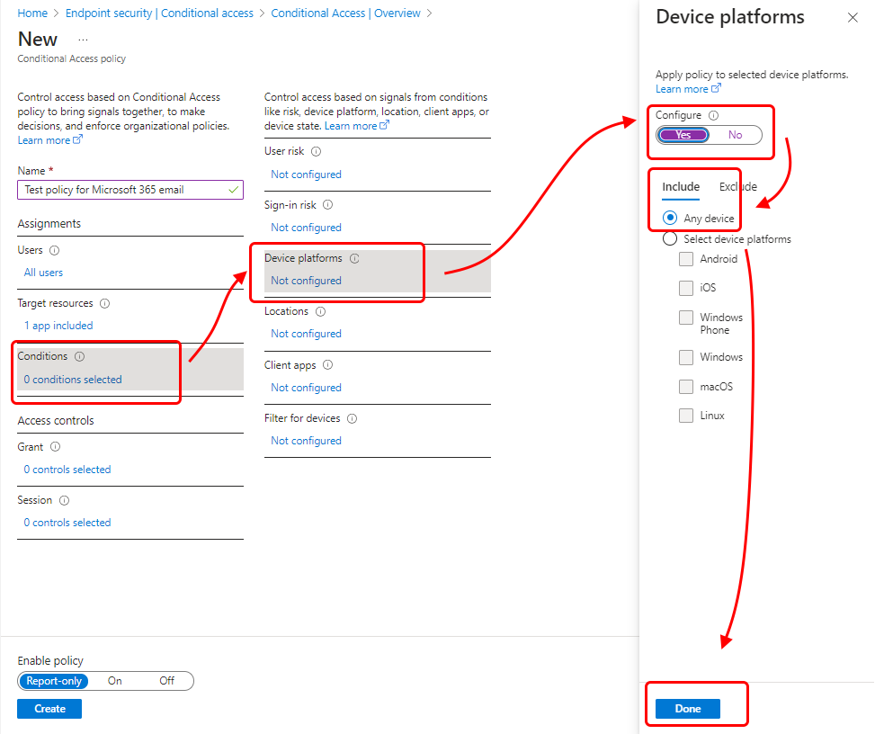Screen dimensions: 875x734
Task: Set Configure toggle to No
Action: tap(735, 135)
